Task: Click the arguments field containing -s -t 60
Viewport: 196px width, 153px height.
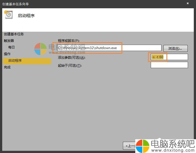Action: 169,57
